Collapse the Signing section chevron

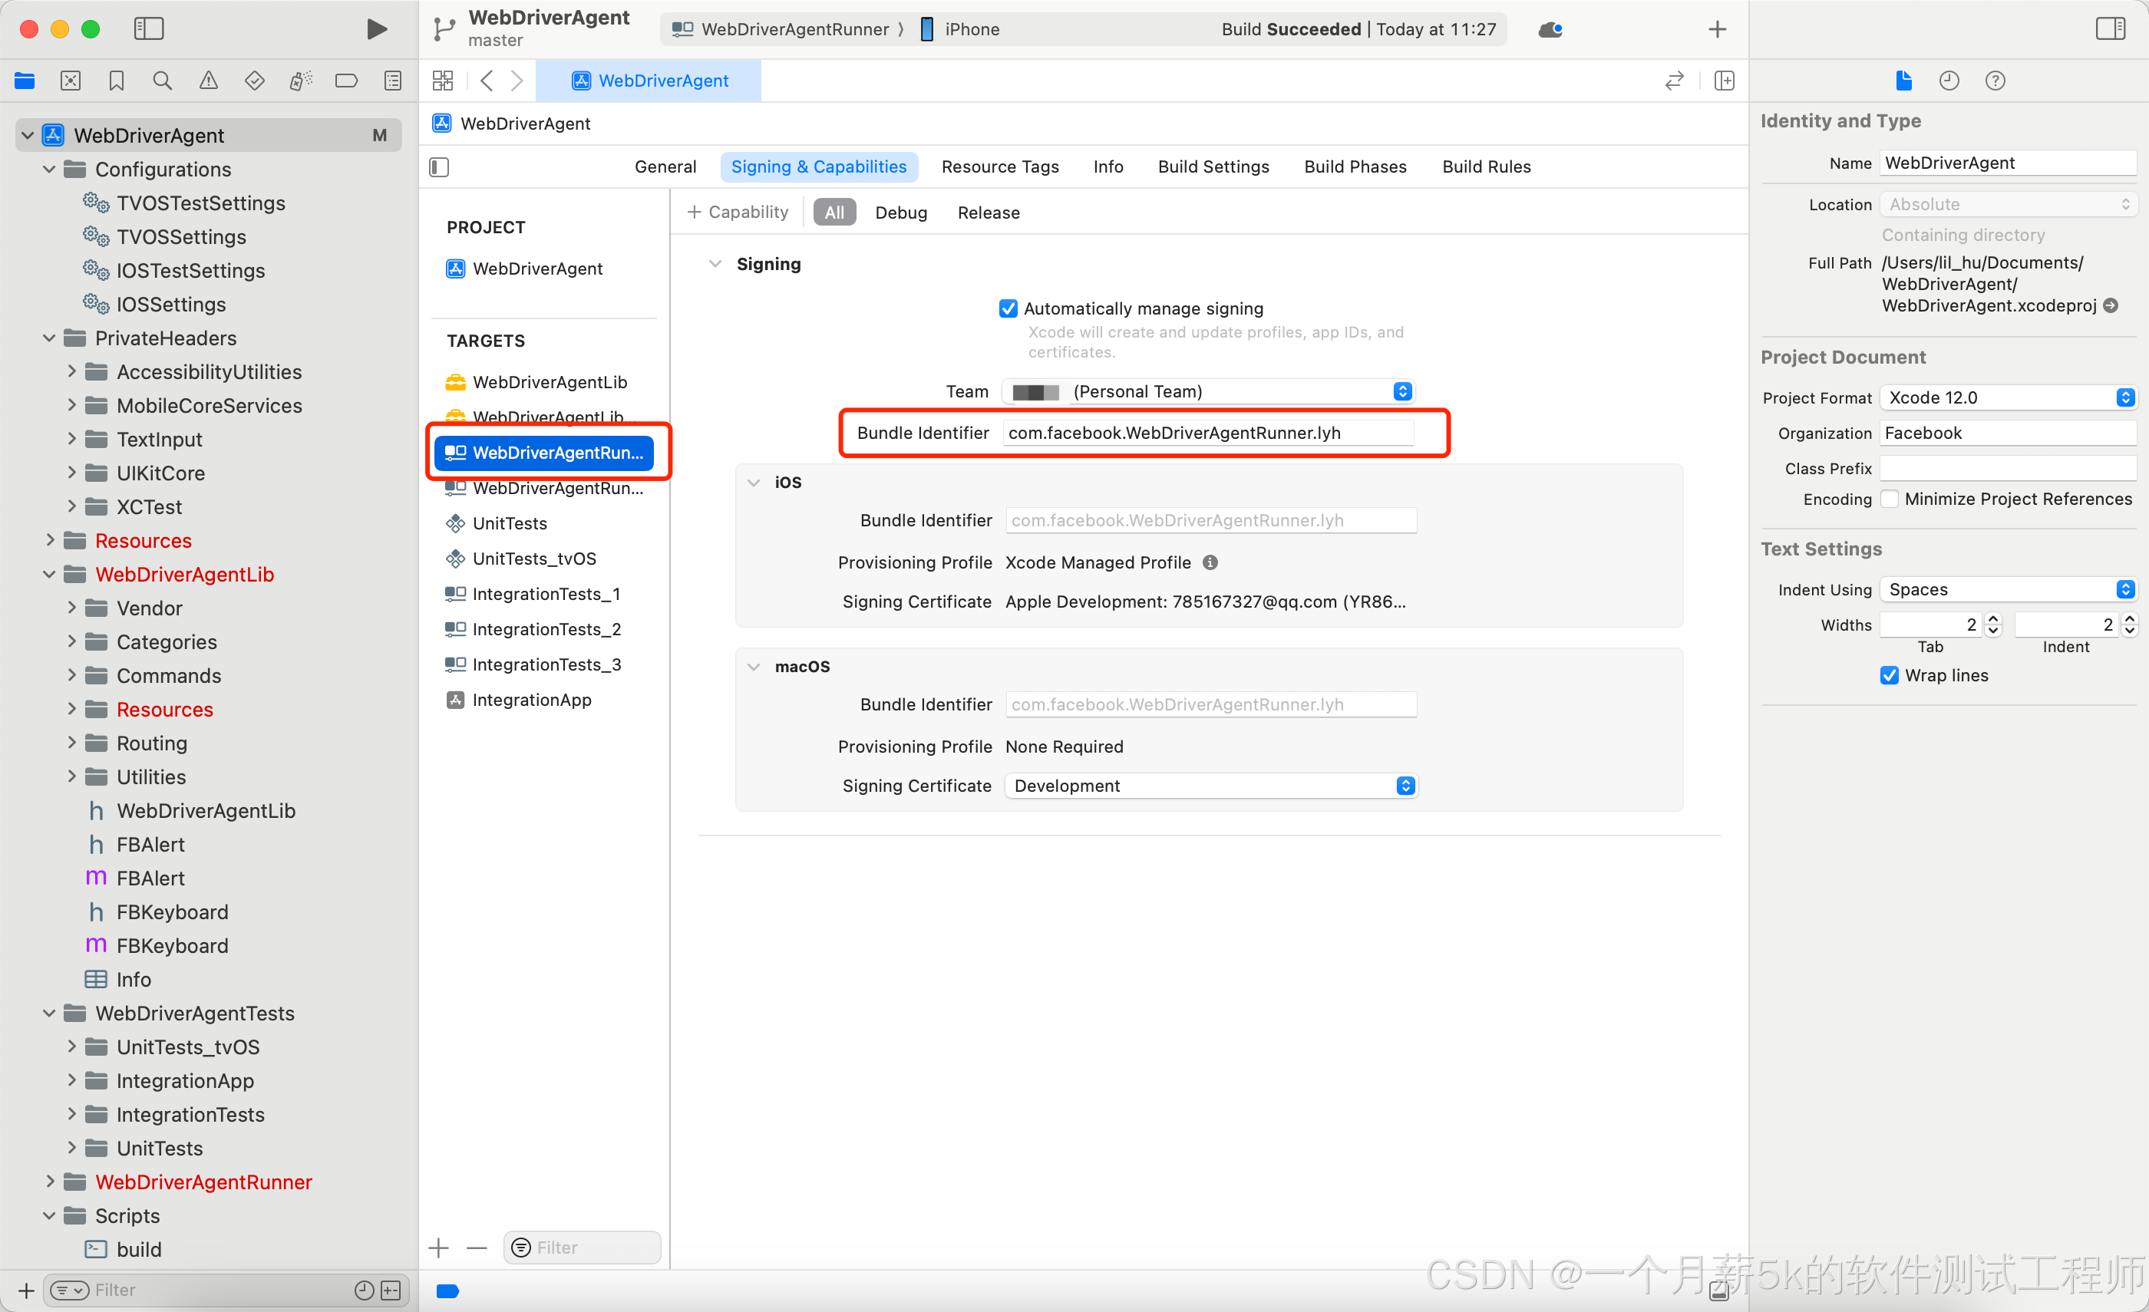pos(715,263)
